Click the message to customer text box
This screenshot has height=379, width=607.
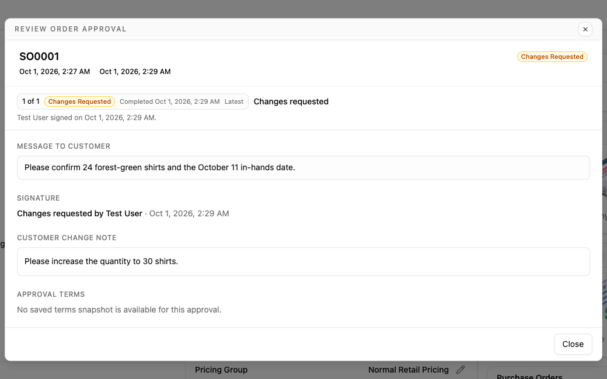303,167
